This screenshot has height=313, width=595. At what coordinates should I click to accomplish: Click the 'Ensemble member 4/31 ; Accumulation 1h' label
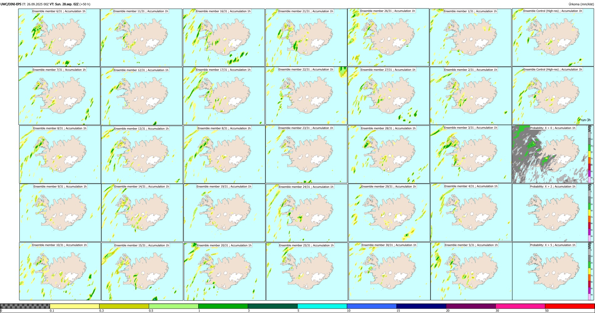(471, 186)
